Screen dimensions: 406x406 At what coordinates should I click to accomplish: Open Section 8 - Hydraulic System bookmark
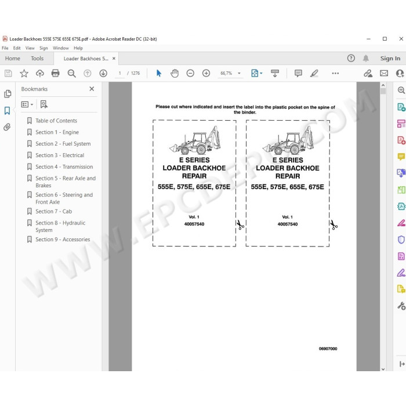60,226
